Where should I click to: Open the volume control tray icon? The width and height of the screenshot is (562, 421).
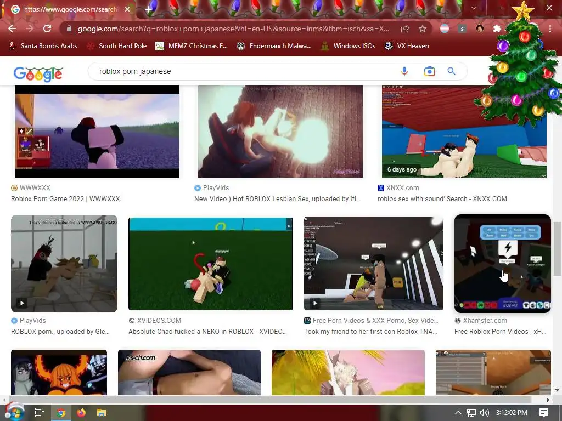pyautogui.click(x=484, y=413)
